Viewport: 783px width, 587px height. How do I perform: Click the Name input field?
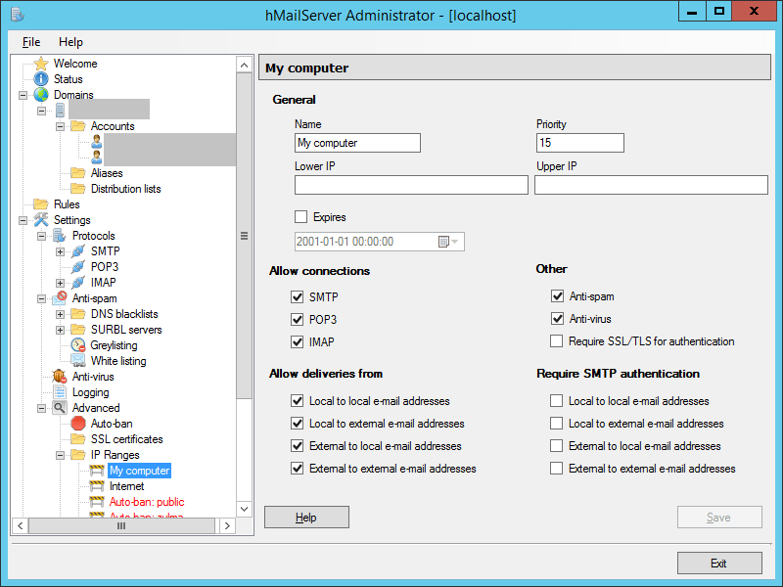point(357,143)
